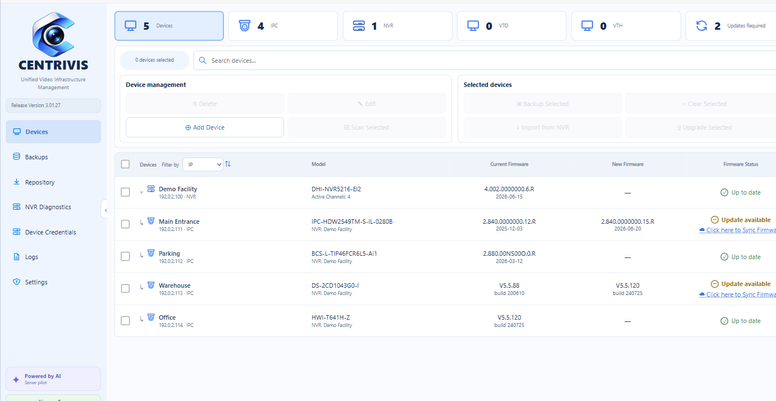Screen dimensions: 776x401
Task: Sync firmware link for Warehouse
Action: coord(737,294)
